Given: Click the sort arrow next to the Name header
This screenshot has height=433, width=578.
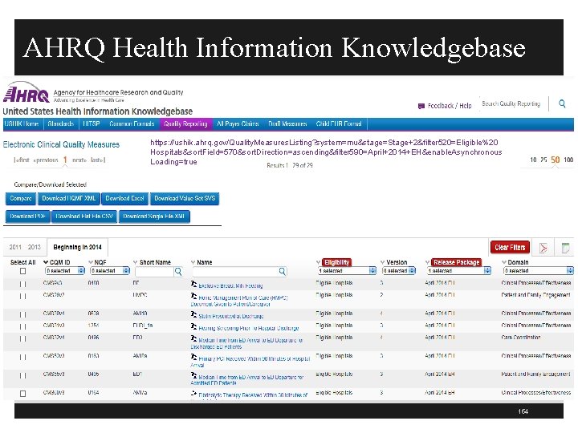Looking at the screenshot, I should tap(193, 262).
